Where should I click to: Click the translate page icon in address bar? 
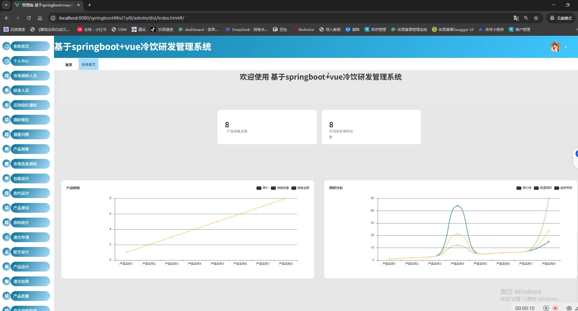(x=516, y=18)
